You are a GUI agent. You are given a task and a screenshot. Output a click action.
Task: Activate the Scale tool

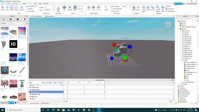pos(12,8)
